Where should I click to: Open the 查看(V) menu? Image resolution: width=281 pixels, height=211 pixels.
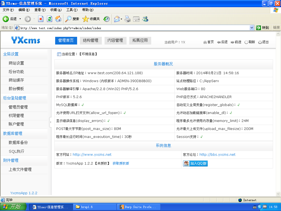point(40,10)
